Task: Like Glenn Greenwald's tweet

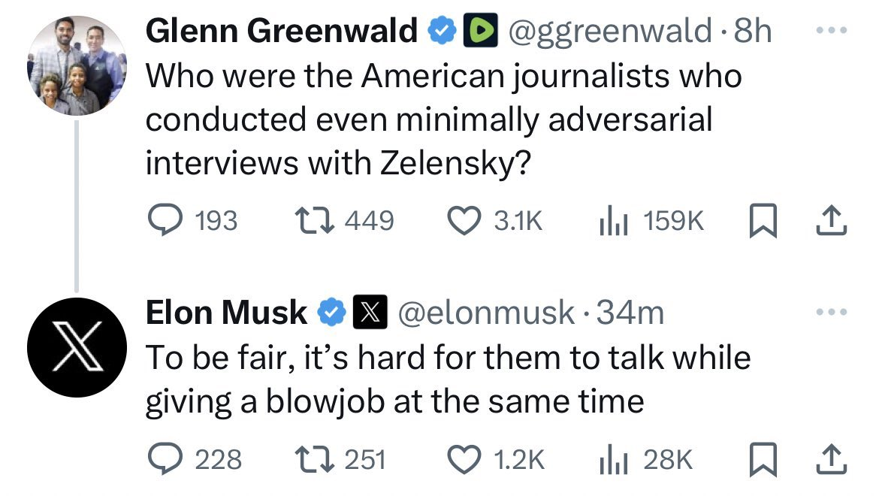Action: point(463,220)
